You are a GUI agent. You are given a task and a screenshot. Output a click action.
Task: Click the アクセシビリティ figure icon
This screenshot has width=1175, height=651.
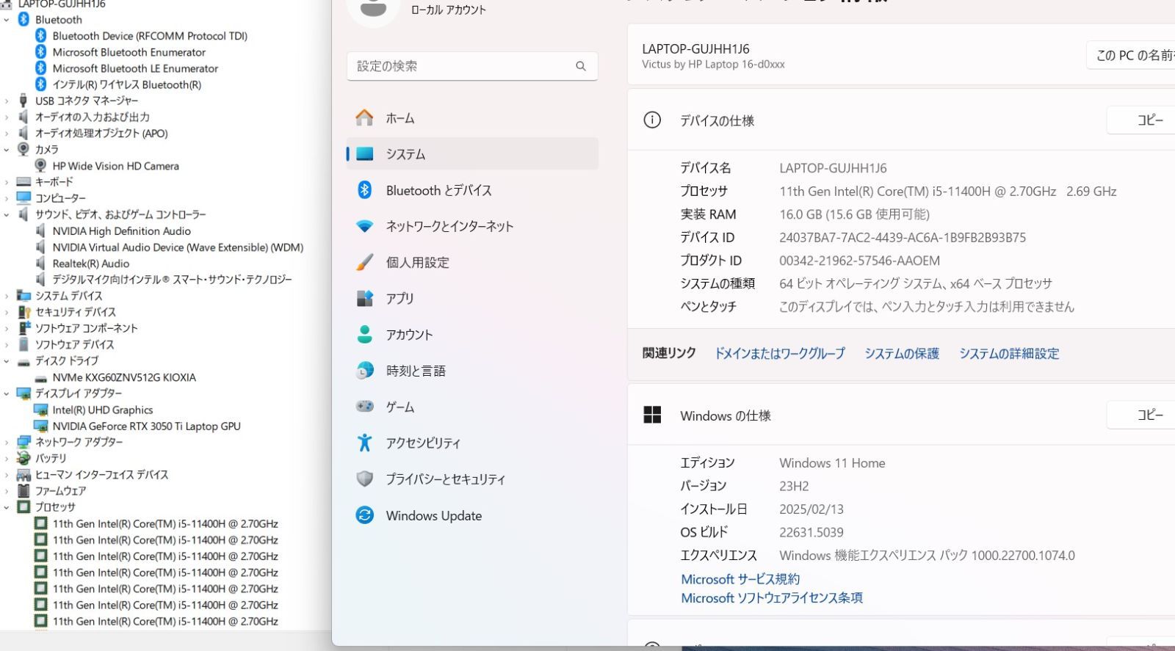[x=365, y=443]
